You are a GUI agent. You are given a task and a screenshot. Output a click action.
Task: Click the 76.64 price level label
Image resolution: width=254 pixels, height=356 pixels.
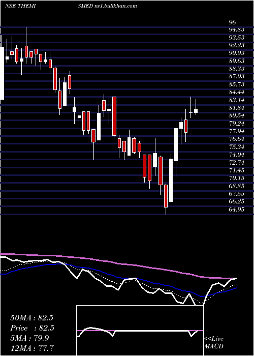pos(237,139)
